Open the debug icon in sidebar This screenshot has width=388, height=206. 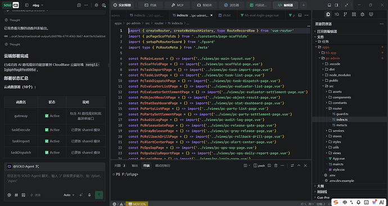pyautogui.click(x=362, y=15)
